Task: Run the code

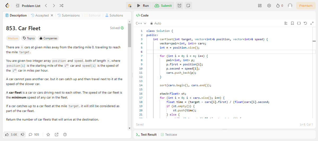Action: point(143,6)
